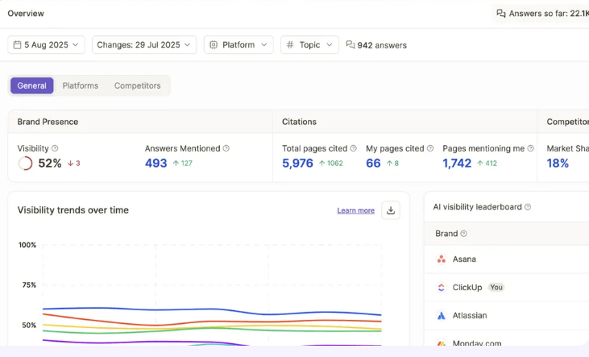Open the Topic filter dropdown

pyautogui.click(x=309, y=45)
